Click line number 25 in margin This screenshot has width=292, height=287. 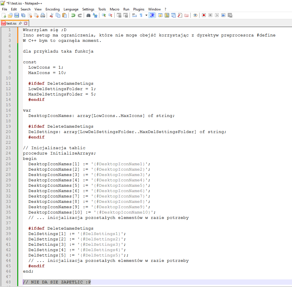[x=8, y=158]
